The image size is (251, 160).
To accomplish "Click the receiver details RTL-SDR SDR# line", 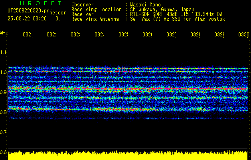I will tap(176, 14).
